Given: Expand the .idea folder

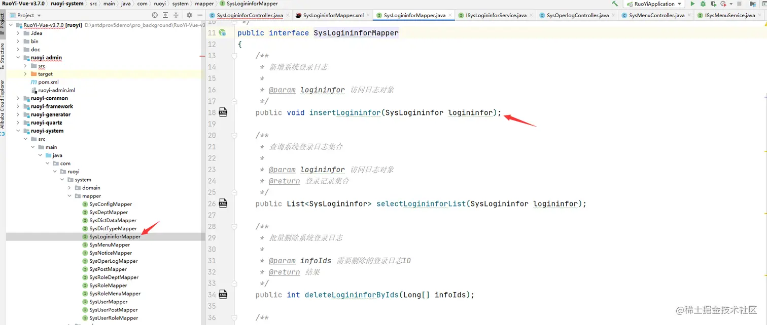Looking at the screenshot, I should point(19,33).
